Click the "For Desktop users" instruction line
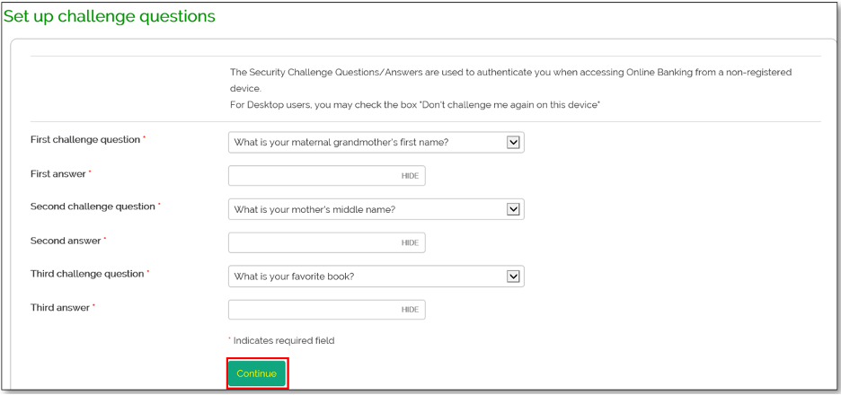 [415, 106]
